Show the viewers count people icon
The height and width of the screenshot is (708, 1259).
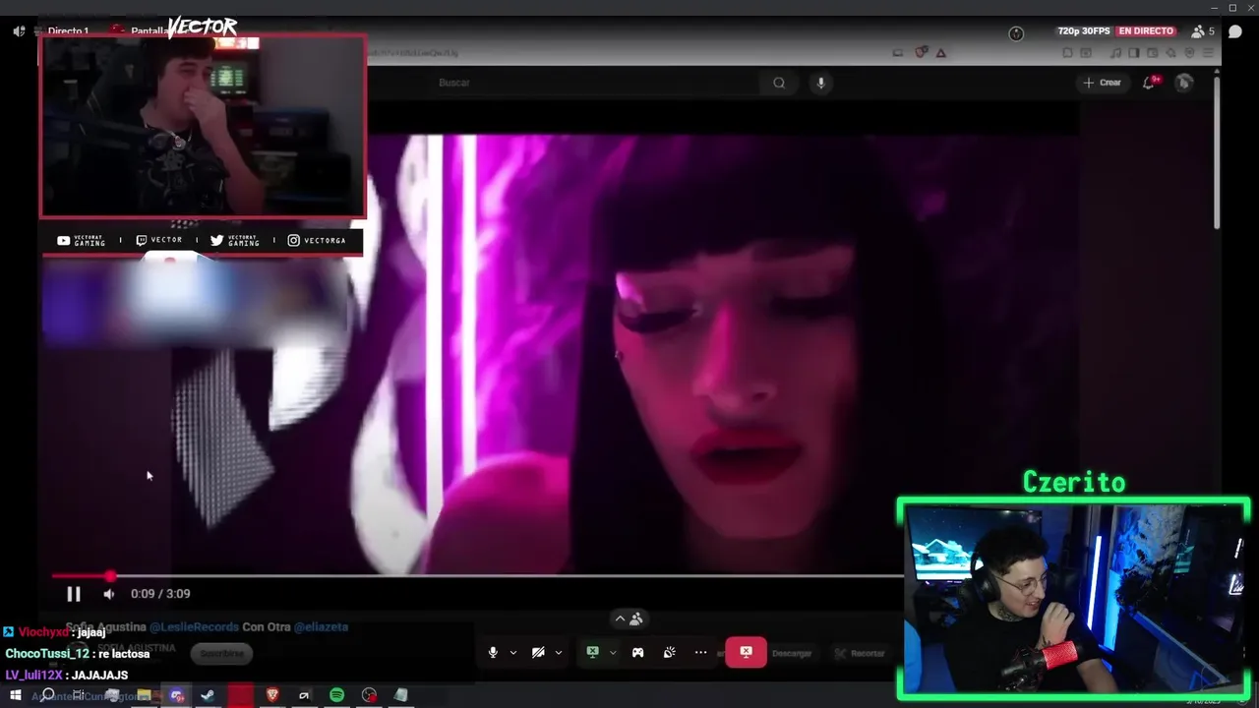coord(1197,31)
